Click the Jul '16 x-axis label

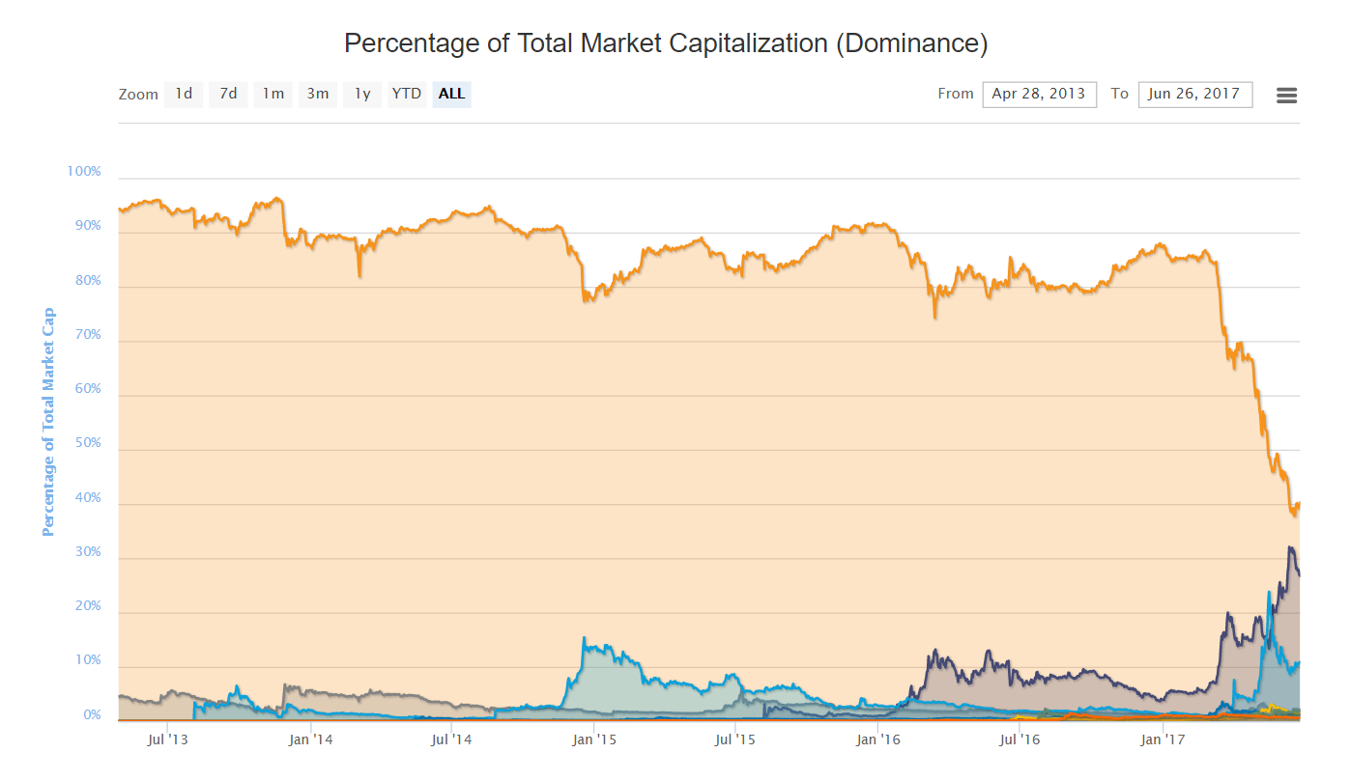point(1020,740)
